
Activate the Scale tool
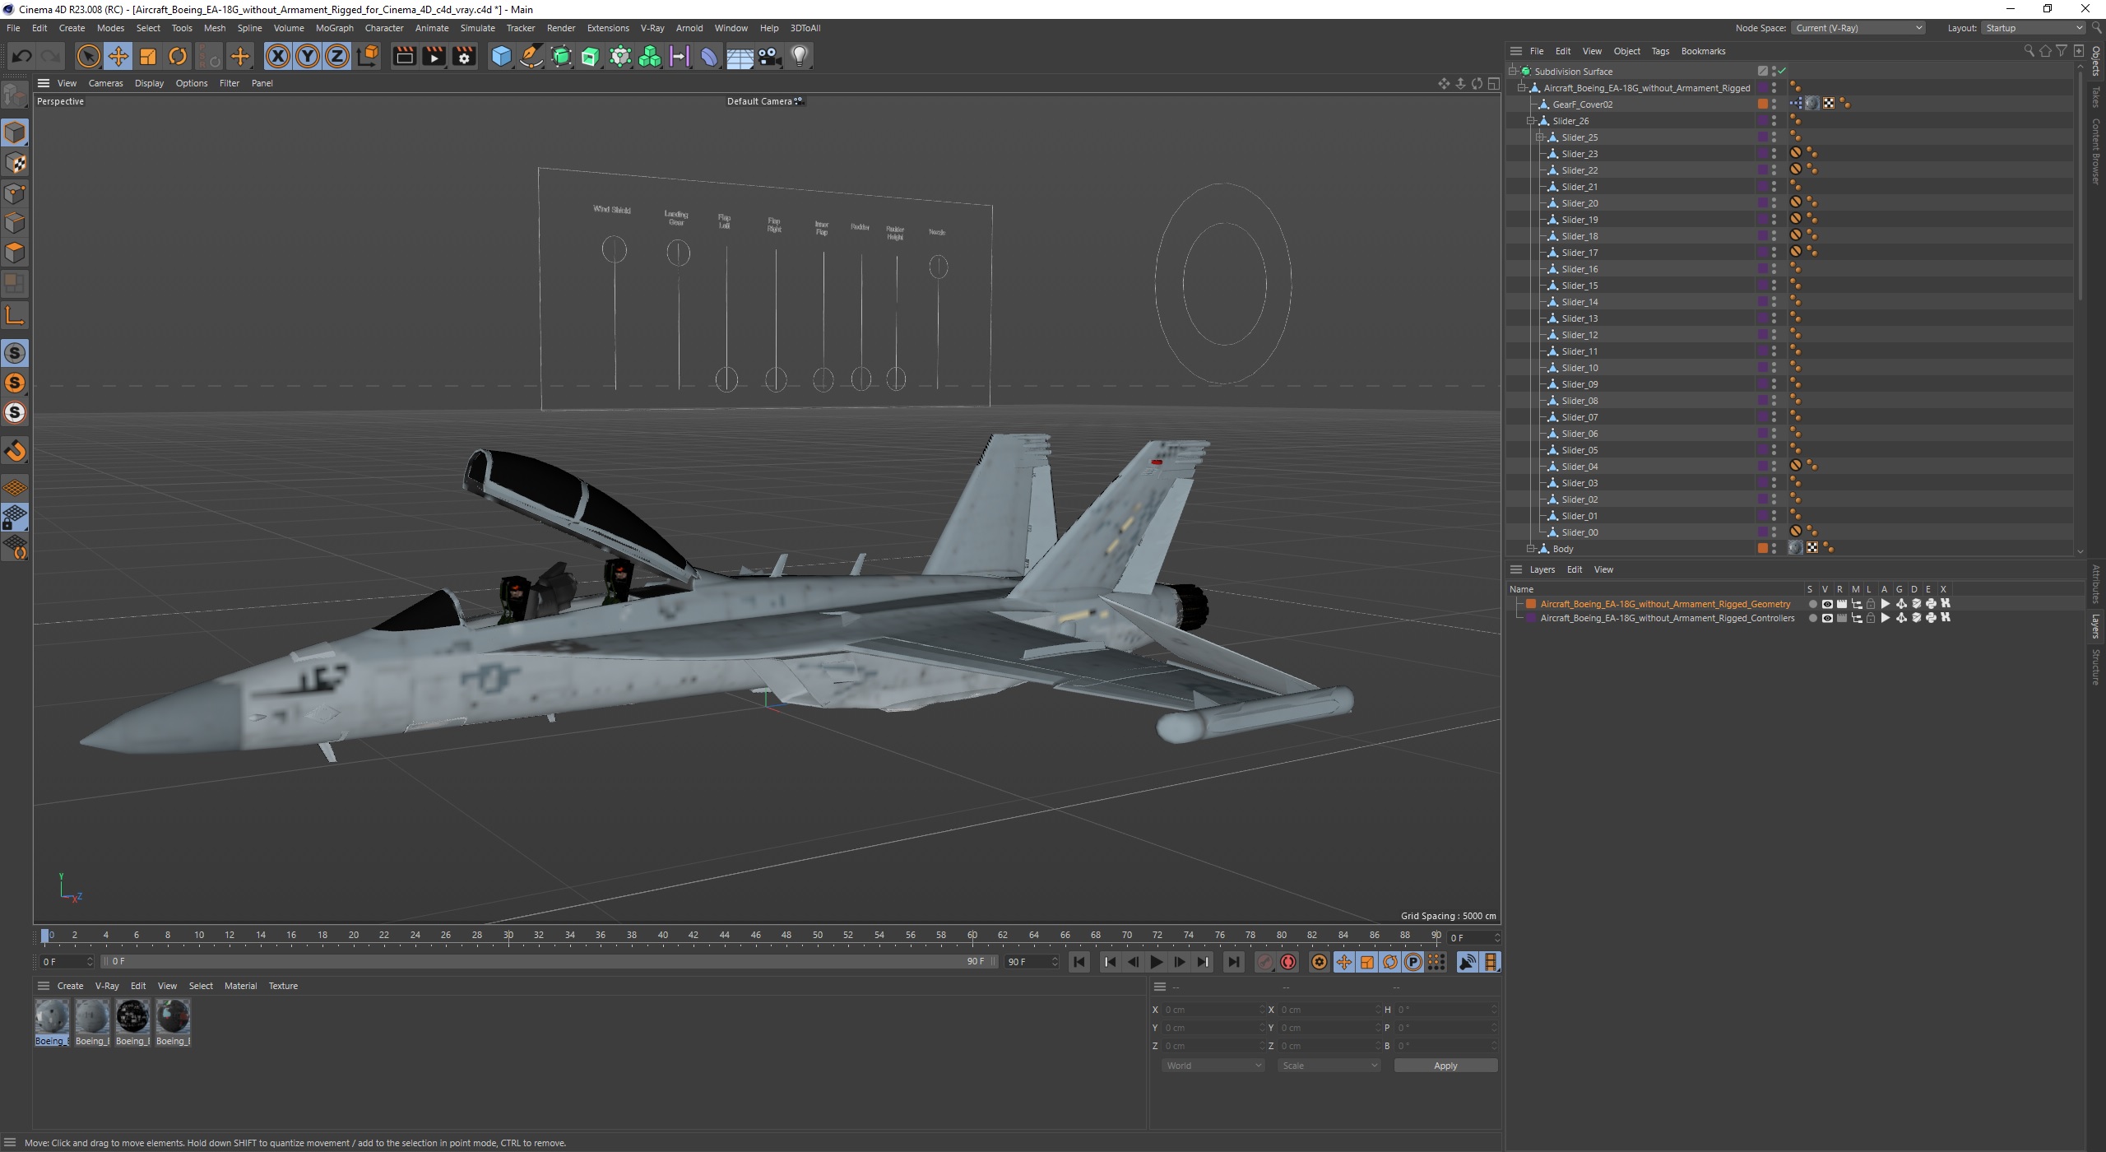pos(148,56)
